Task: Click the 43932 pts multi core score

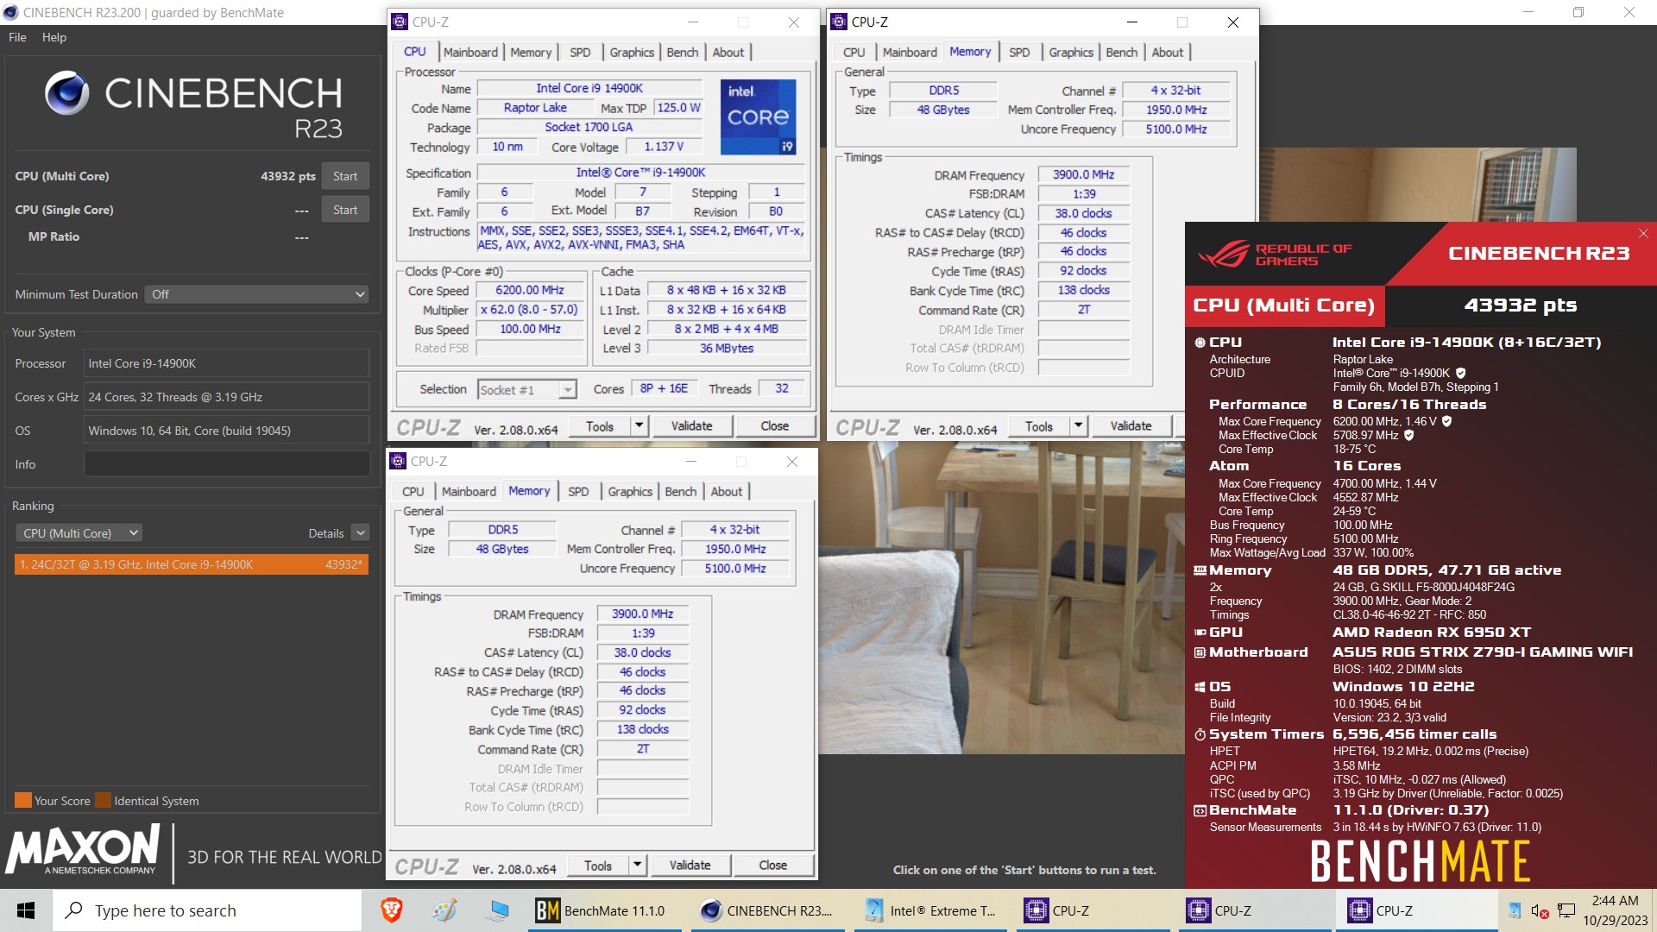Action: click(x=288, y=176)
